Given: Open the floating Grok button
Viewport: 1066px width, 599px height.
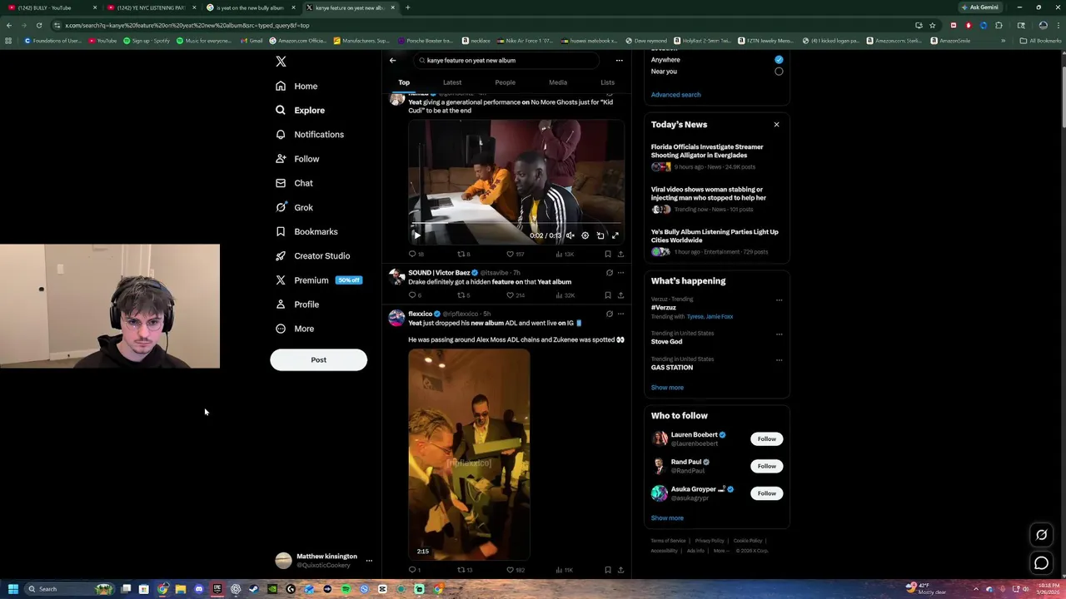Looking at the screenshot, I should point(1041,535).
